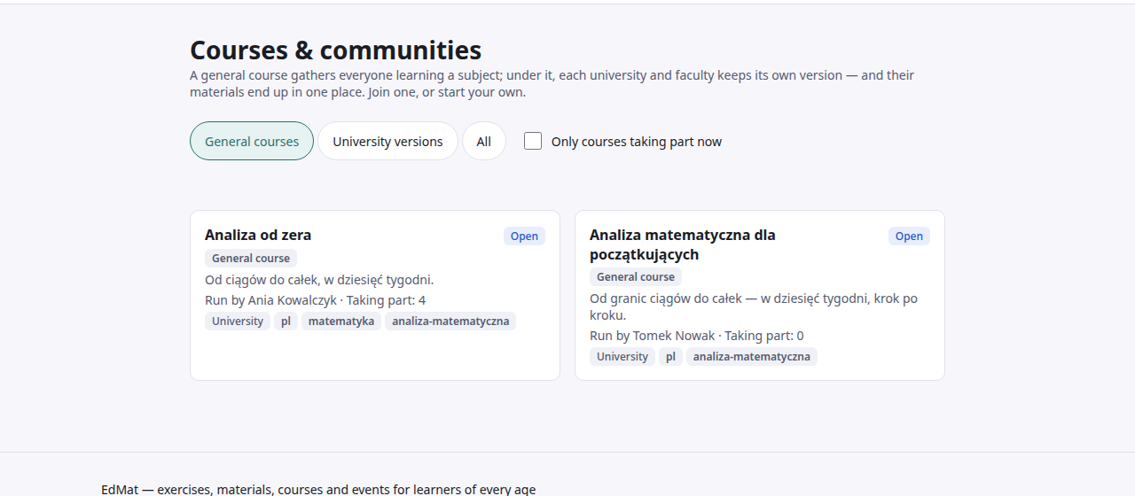Click 'Only courses taking part now' label text

[637, 142]
